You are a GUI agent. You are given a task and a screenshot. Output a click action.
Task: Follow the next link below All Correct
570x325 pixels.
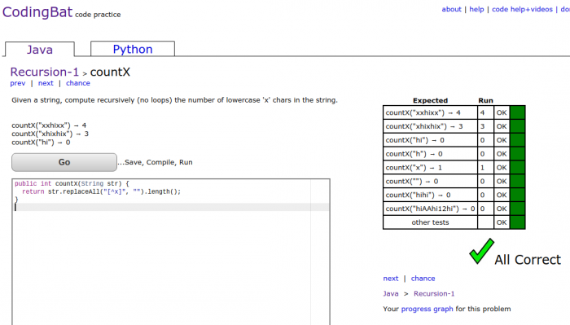pyautogui.click(x=391, y=279)
